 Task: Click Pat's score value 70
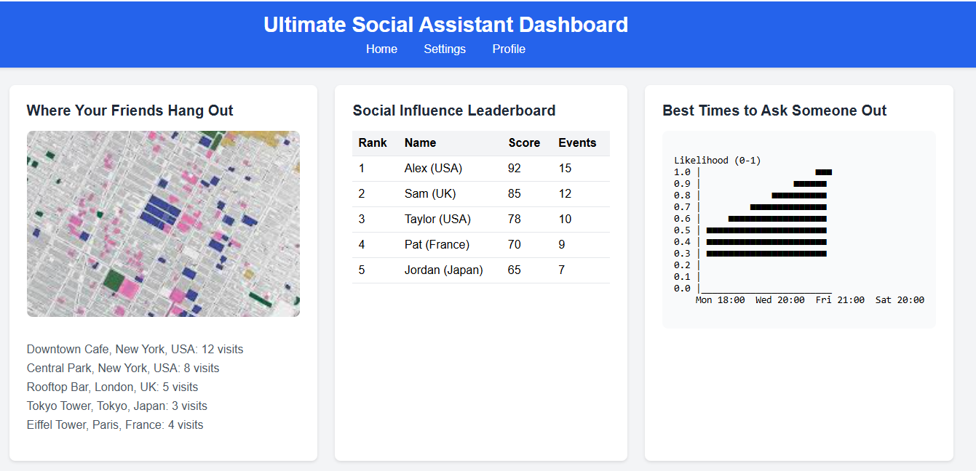(x=515, y=244)
